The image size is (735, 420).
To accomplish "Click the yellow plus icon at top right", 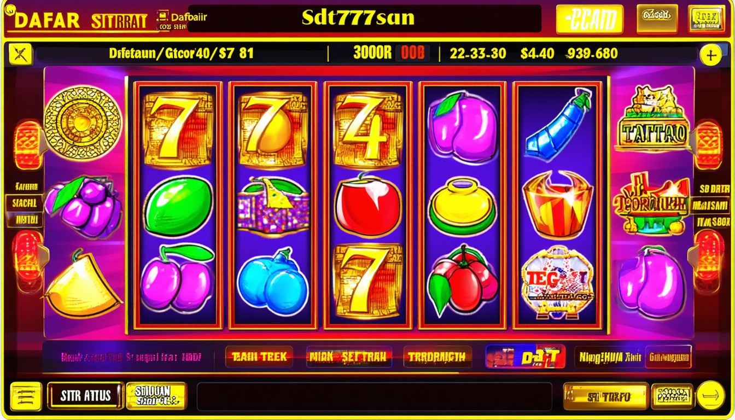I will pyautogui.click(x=711, y=55).
